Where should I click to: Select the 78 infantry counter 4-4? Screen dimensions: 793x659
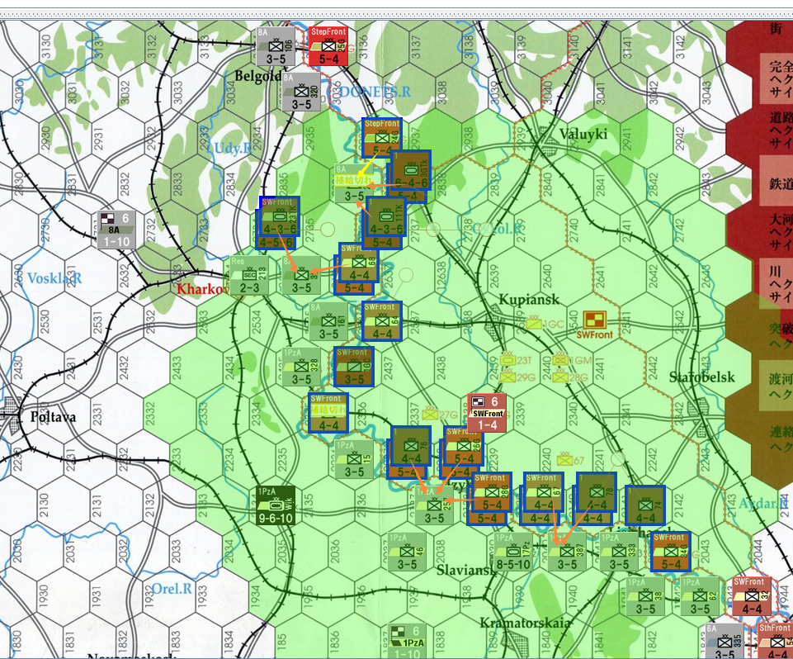pyautogui.click(x=597, y=492)
